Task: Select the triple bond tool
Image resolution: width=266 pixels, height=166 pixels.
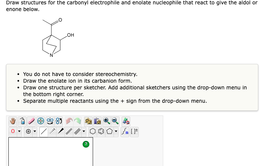Action: pyautogui.click(x=77, y=131)
